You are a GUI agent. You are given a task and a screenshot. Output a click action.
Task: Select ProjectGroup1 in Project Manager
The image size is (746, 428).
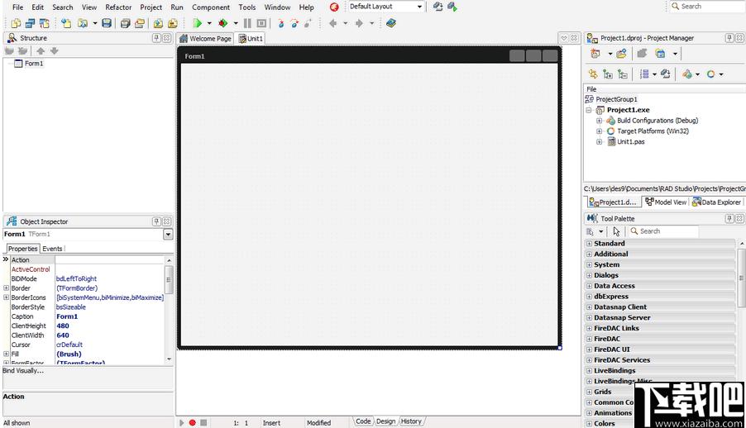(616, 99)
